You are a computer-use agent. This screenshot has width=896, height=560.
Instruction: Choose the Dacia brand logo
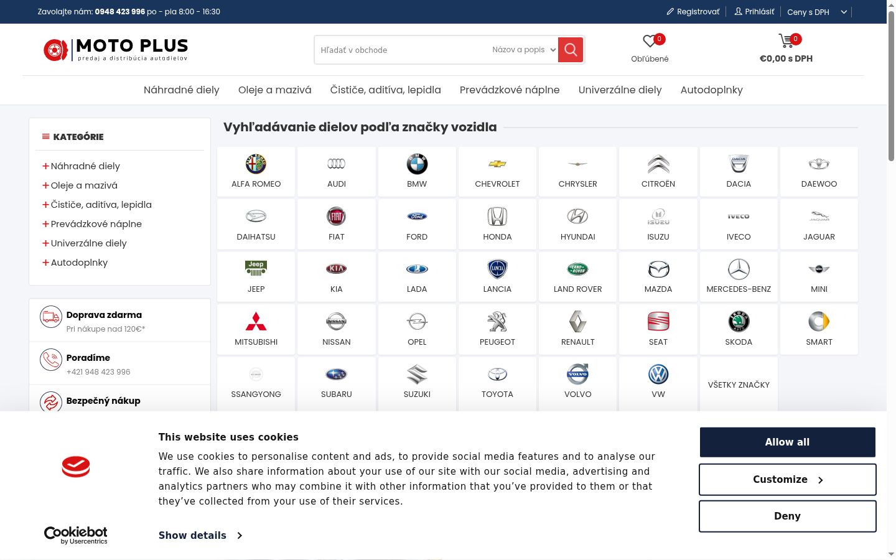tap(739, 164)
